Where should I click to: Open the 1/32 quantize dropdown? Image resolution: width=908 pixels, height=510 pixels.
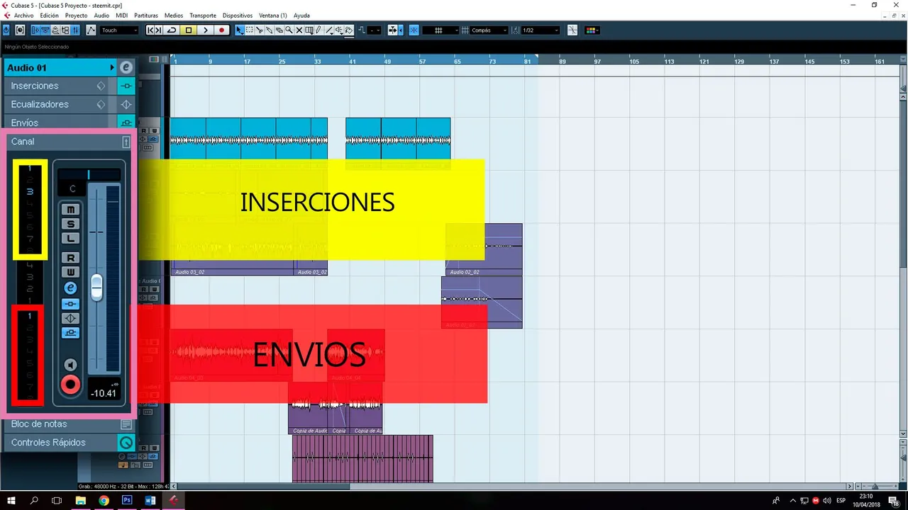[541, 30]
